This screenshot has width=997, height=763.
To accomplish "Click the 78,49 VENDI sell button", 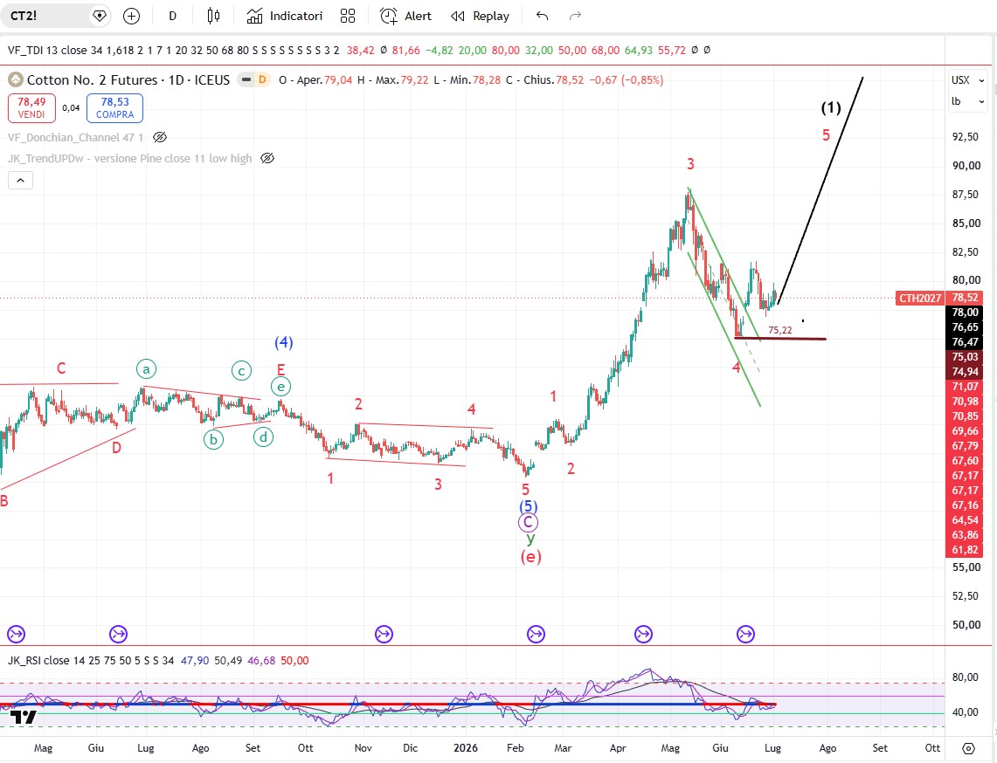I will 31,108.
